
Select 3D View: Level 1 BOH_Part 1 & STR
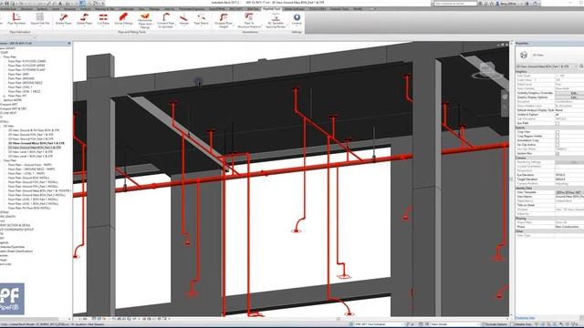[30, 152]
